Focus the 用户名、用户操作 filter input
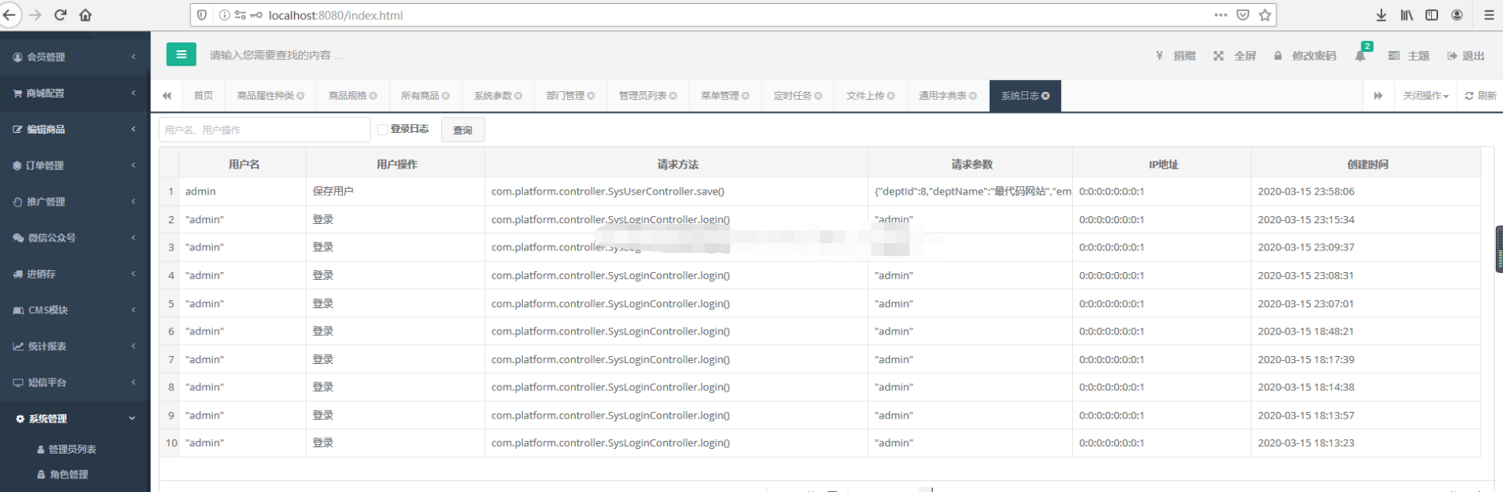This screenshot has height=492, width=1503. click(x=264, y=130)
